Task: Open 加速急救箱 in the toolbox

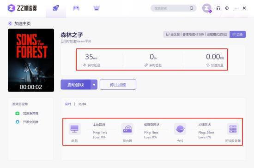Action: [27, 113]
